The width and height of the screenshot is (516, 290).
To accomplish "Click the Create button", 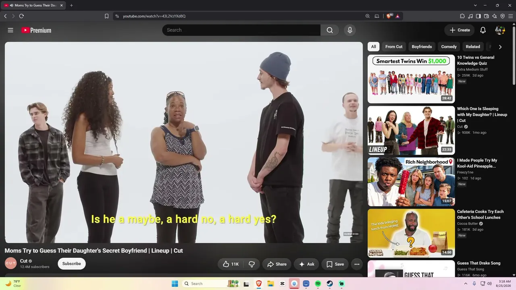I will click(x=460, y=30).
